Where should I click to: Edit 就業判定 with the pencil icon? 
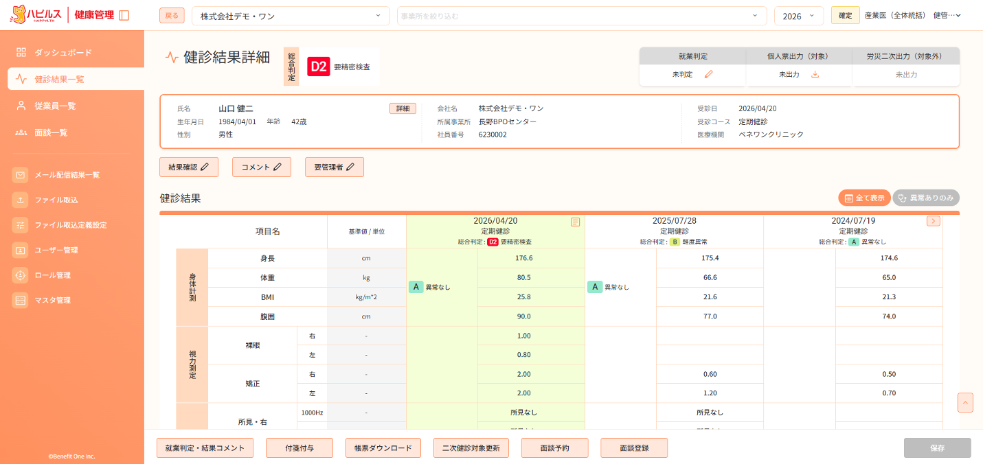709,74
